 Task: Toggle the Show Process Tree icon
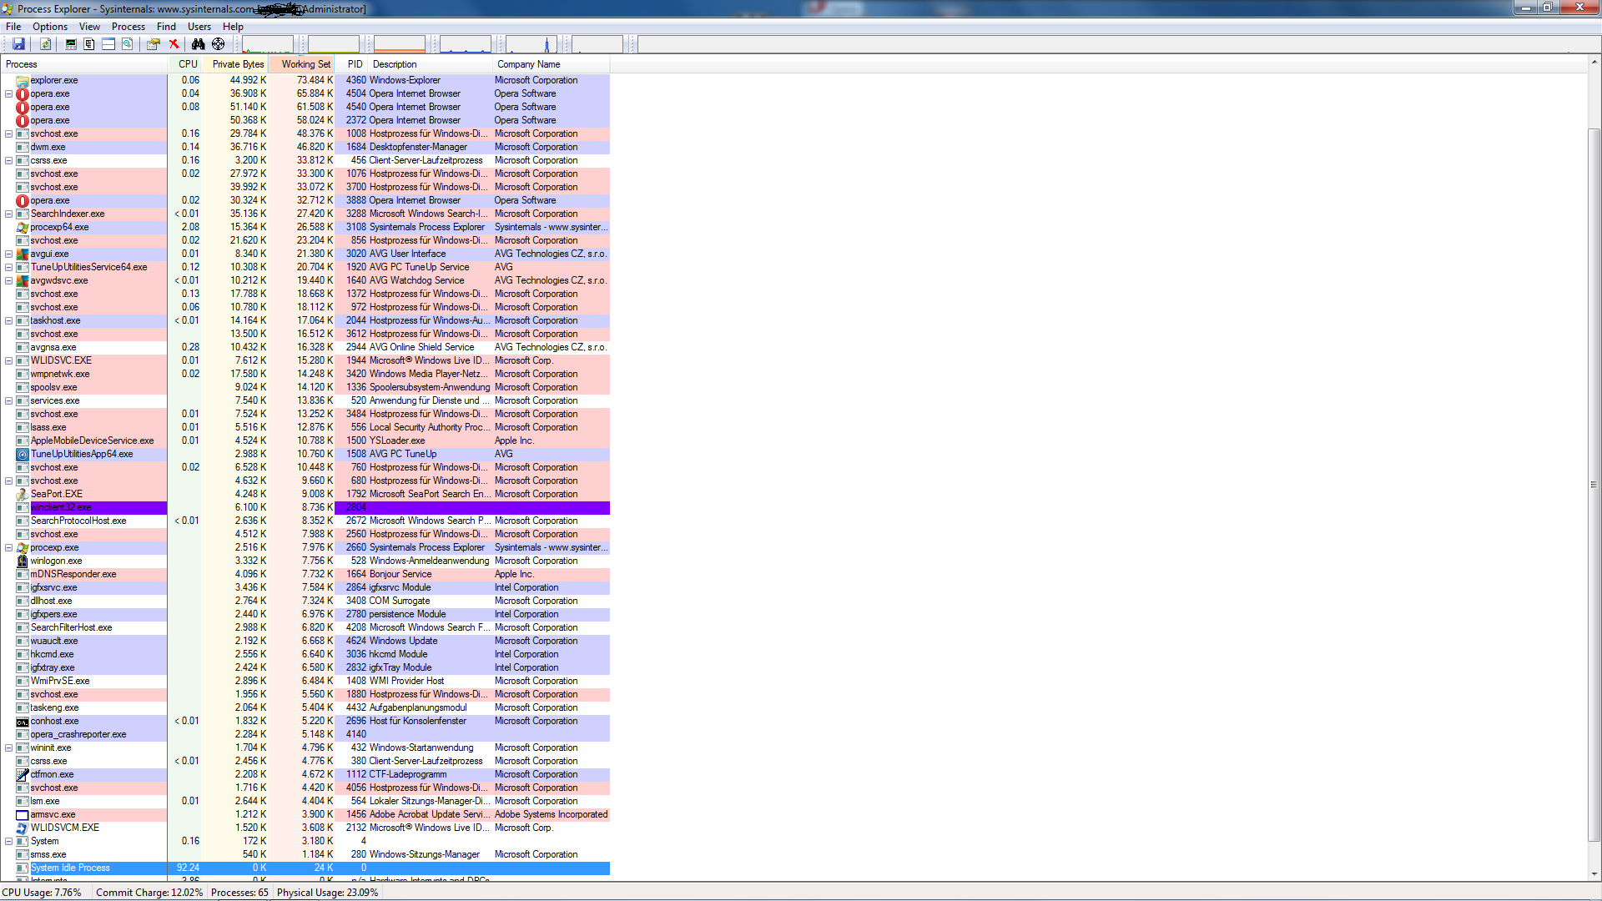[89, 44]
